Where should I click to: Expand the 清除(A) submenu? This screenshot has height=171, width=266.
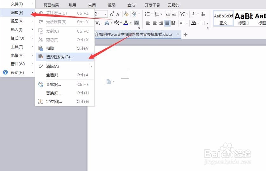coord(65,66)
